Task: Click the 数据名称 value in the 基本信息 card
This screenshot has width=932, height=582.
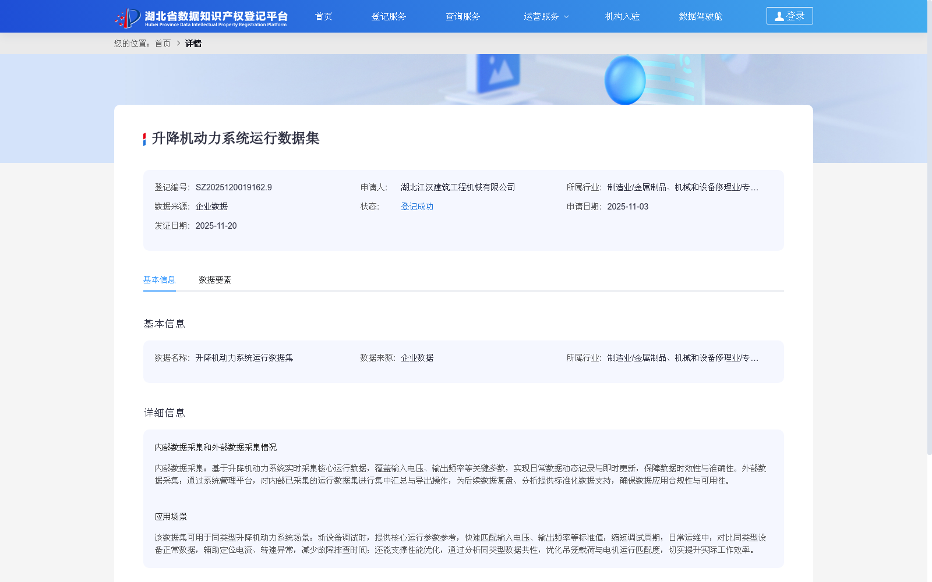Action: [244, 358]
